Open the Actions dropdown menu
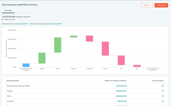This screenshot has height=106, width=171. click(x=147, y=5)
